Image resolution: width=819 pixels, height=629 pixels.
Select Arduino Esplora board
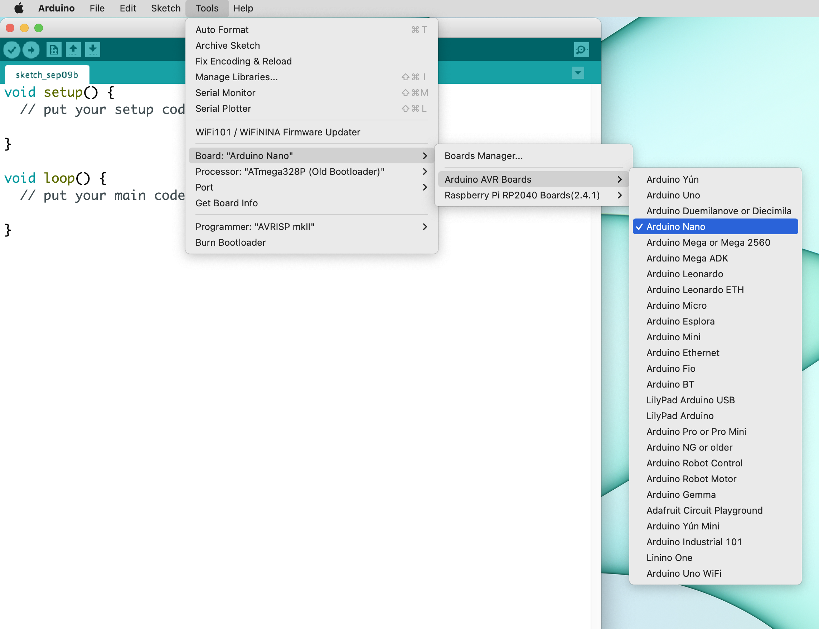[715, 321]
